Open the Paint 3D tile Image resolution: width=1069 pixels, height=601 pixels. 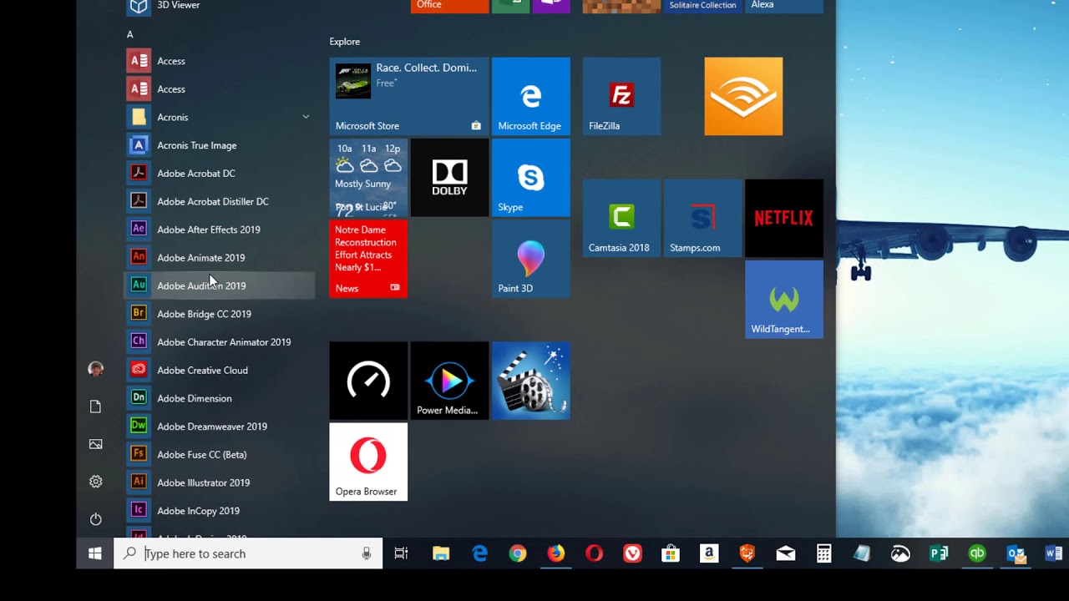(x=530, y=259)
